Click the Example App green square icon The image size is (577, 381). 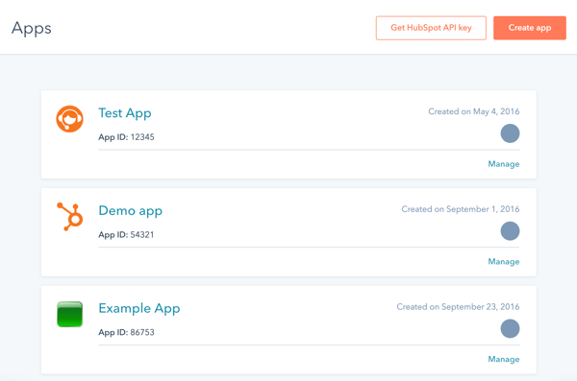coord(69,314)
